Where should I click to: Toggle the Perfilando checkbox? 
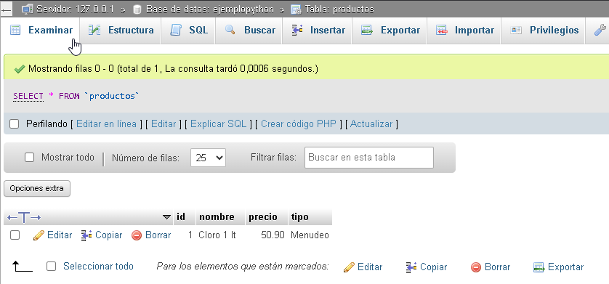coord(15,124)
